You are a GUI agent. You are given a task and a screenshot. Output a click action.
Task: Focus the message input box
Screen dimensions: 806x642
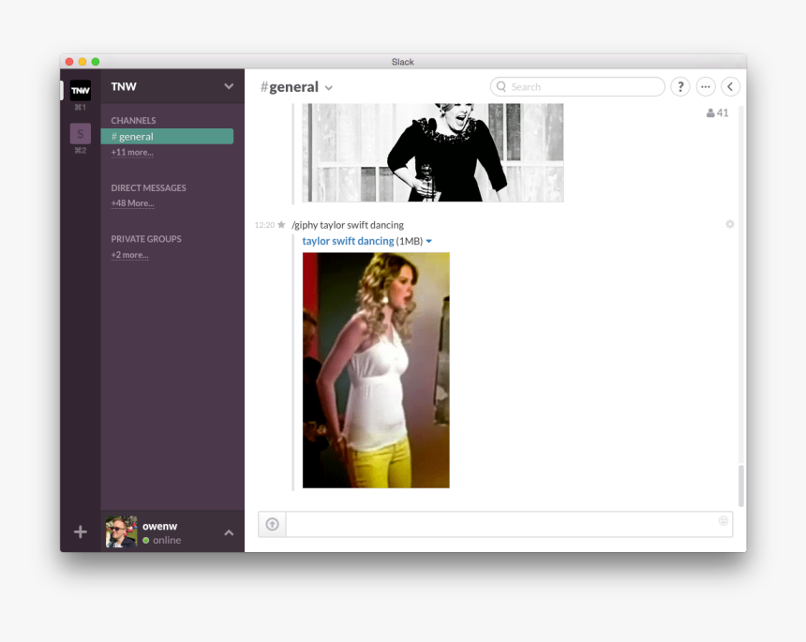point(501,524)
